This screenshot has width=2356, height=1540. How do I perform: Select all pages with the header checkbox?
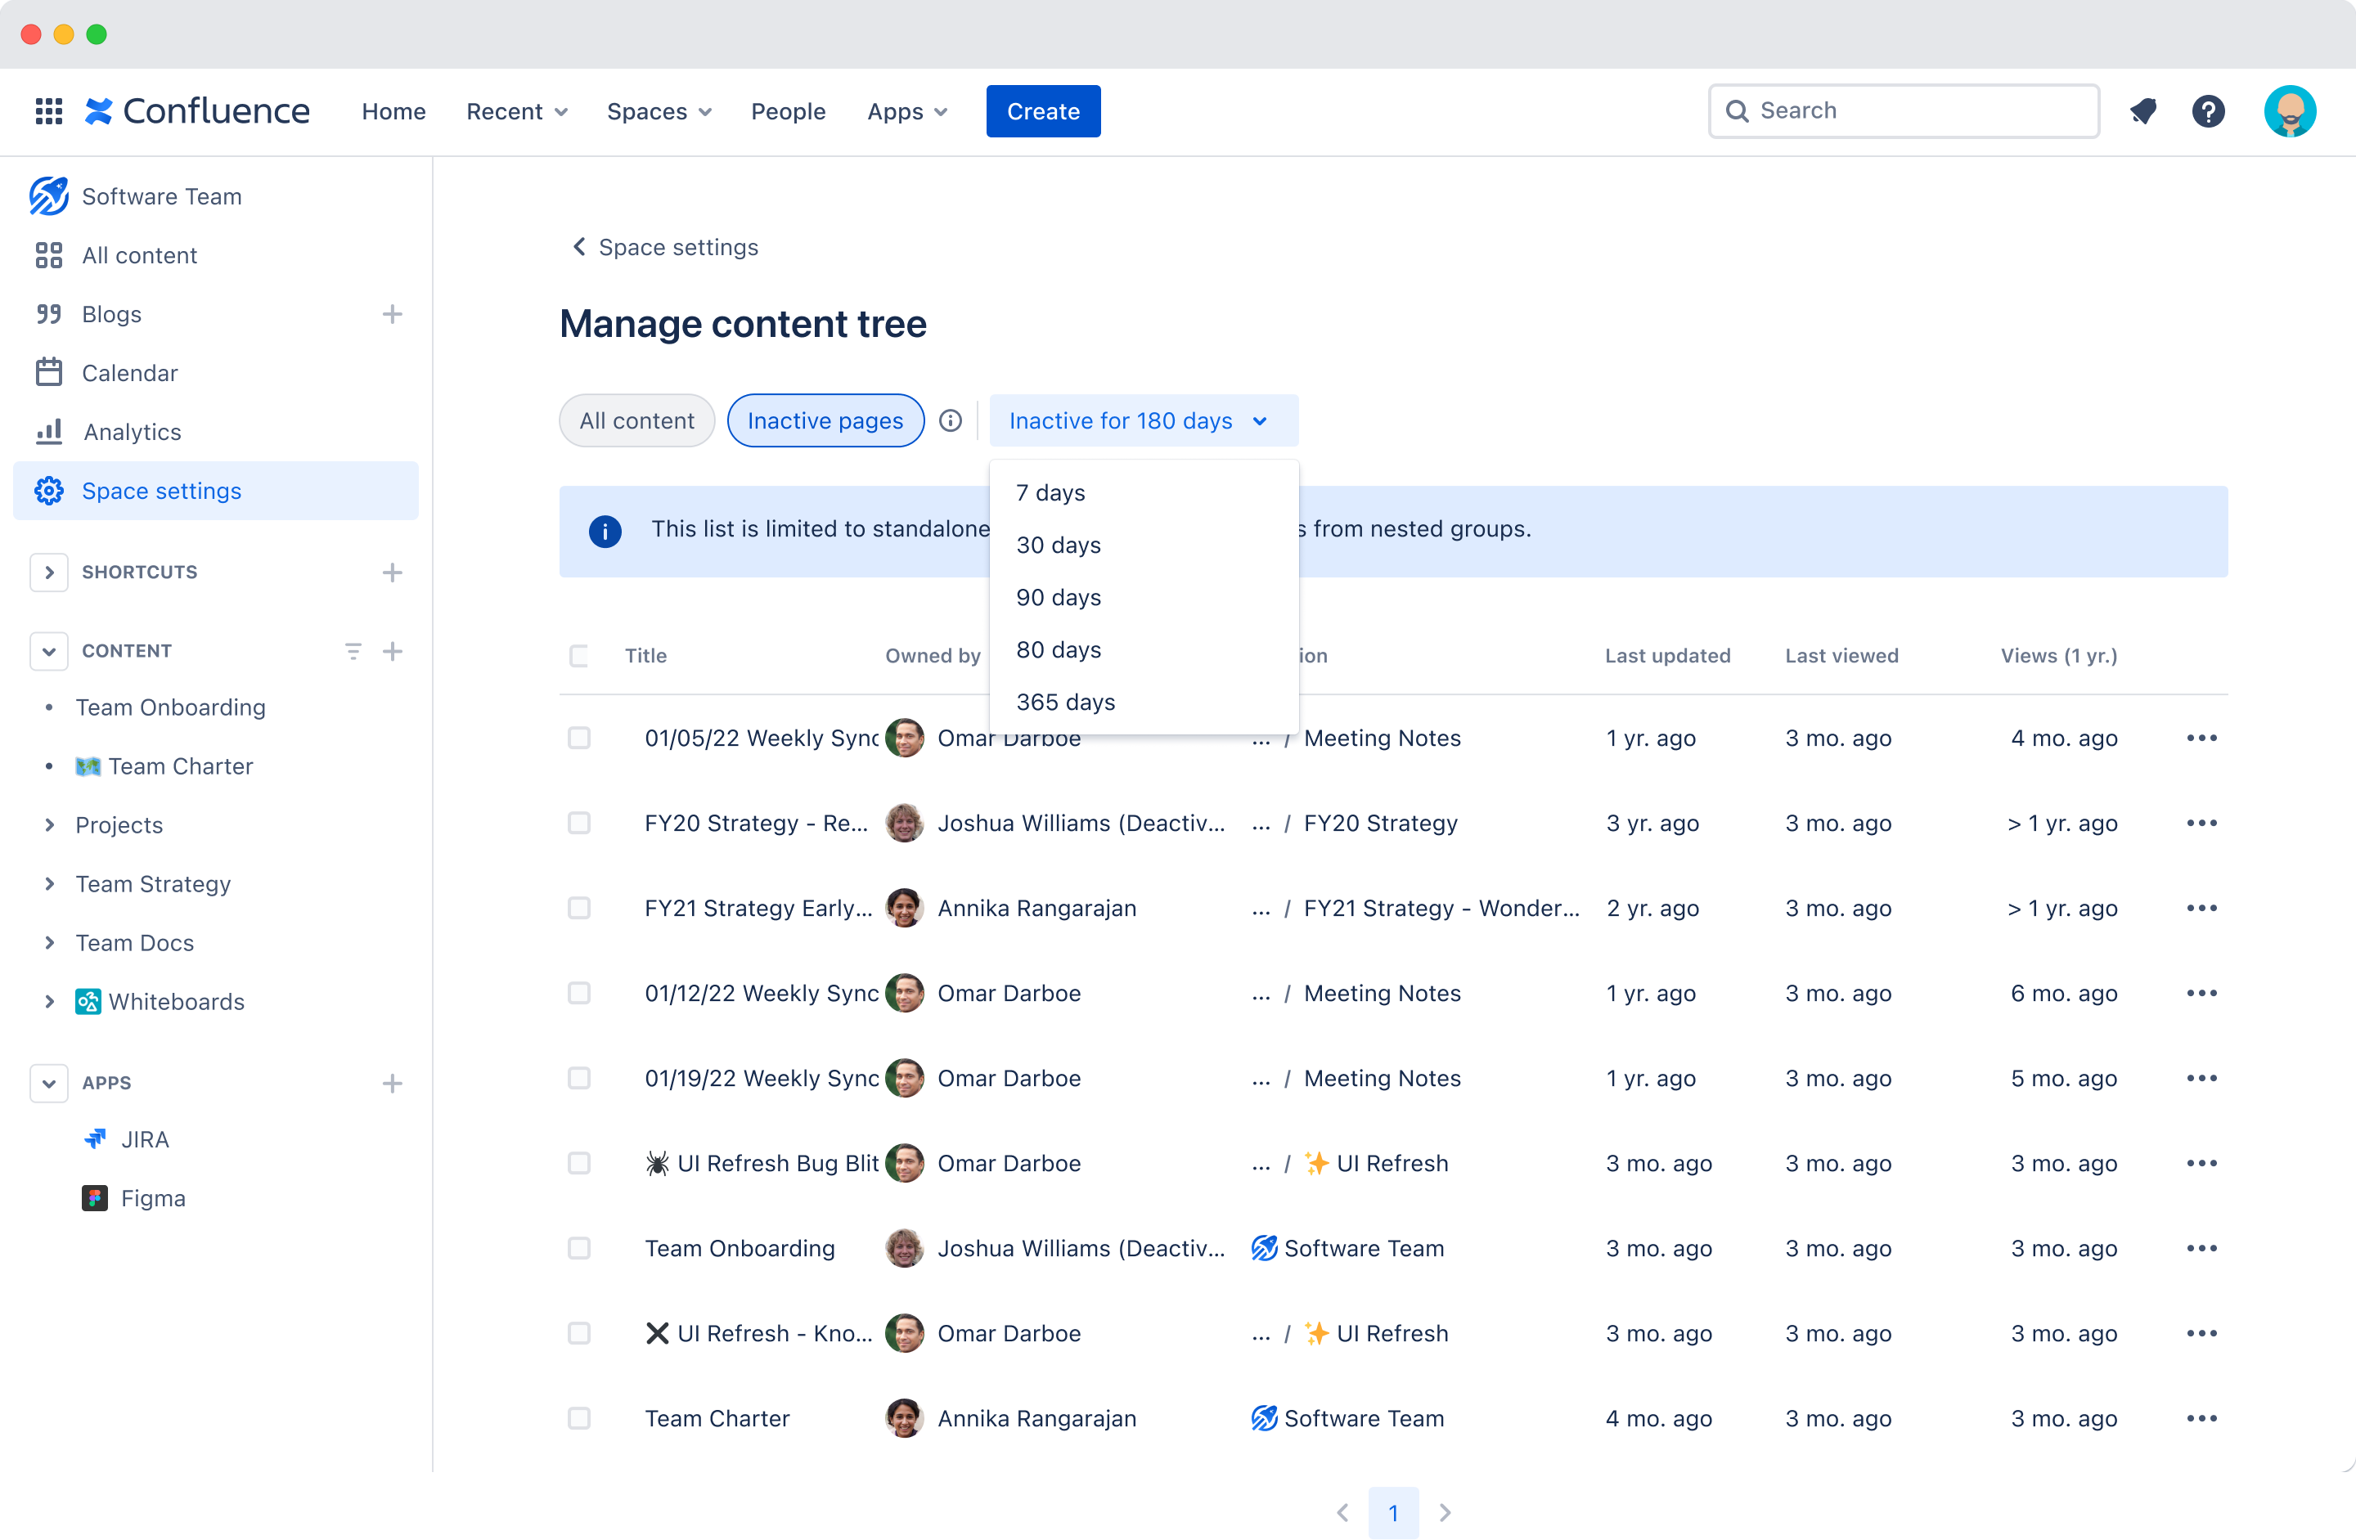(579, 655)
